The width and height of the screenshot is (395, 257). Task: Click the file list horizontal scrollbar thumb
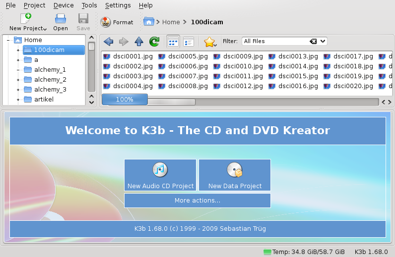coord(171,102)
